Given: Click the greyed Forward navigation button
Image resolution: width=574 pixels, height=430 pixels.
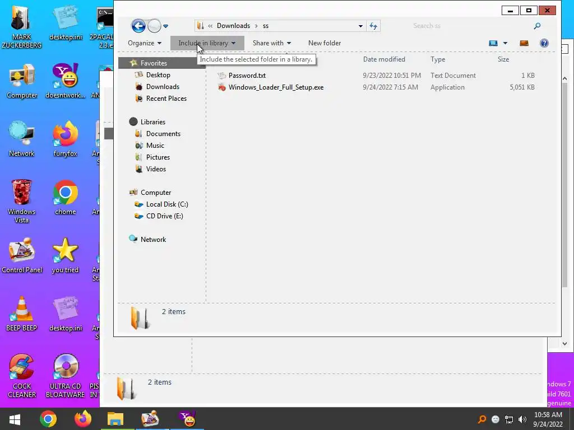Looking at the screenshot, I should [154, 26].
